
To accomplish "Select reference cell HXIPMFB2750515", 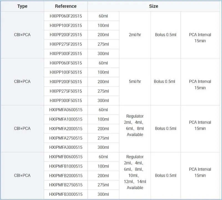I will (66, 185).
